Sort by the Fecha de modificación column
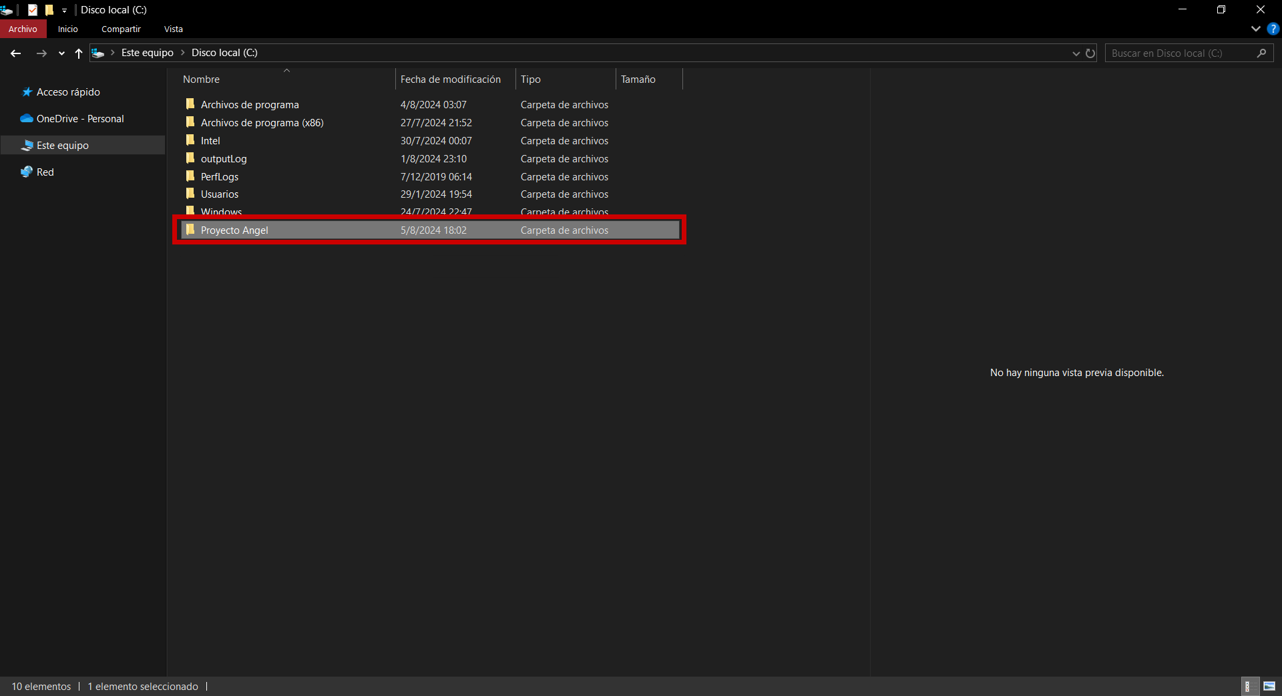The height and width of the screenshot is (696, 1282). [x=451, y=79]
